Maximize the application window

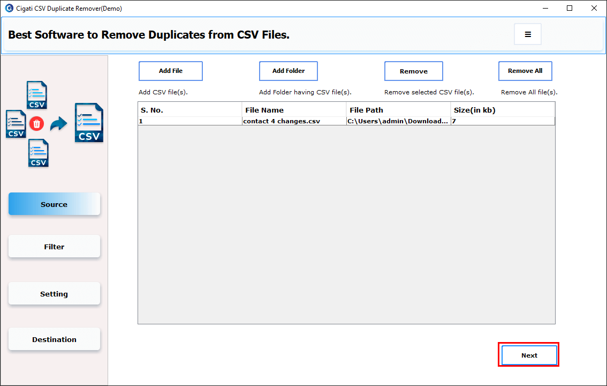coord(570,8)
